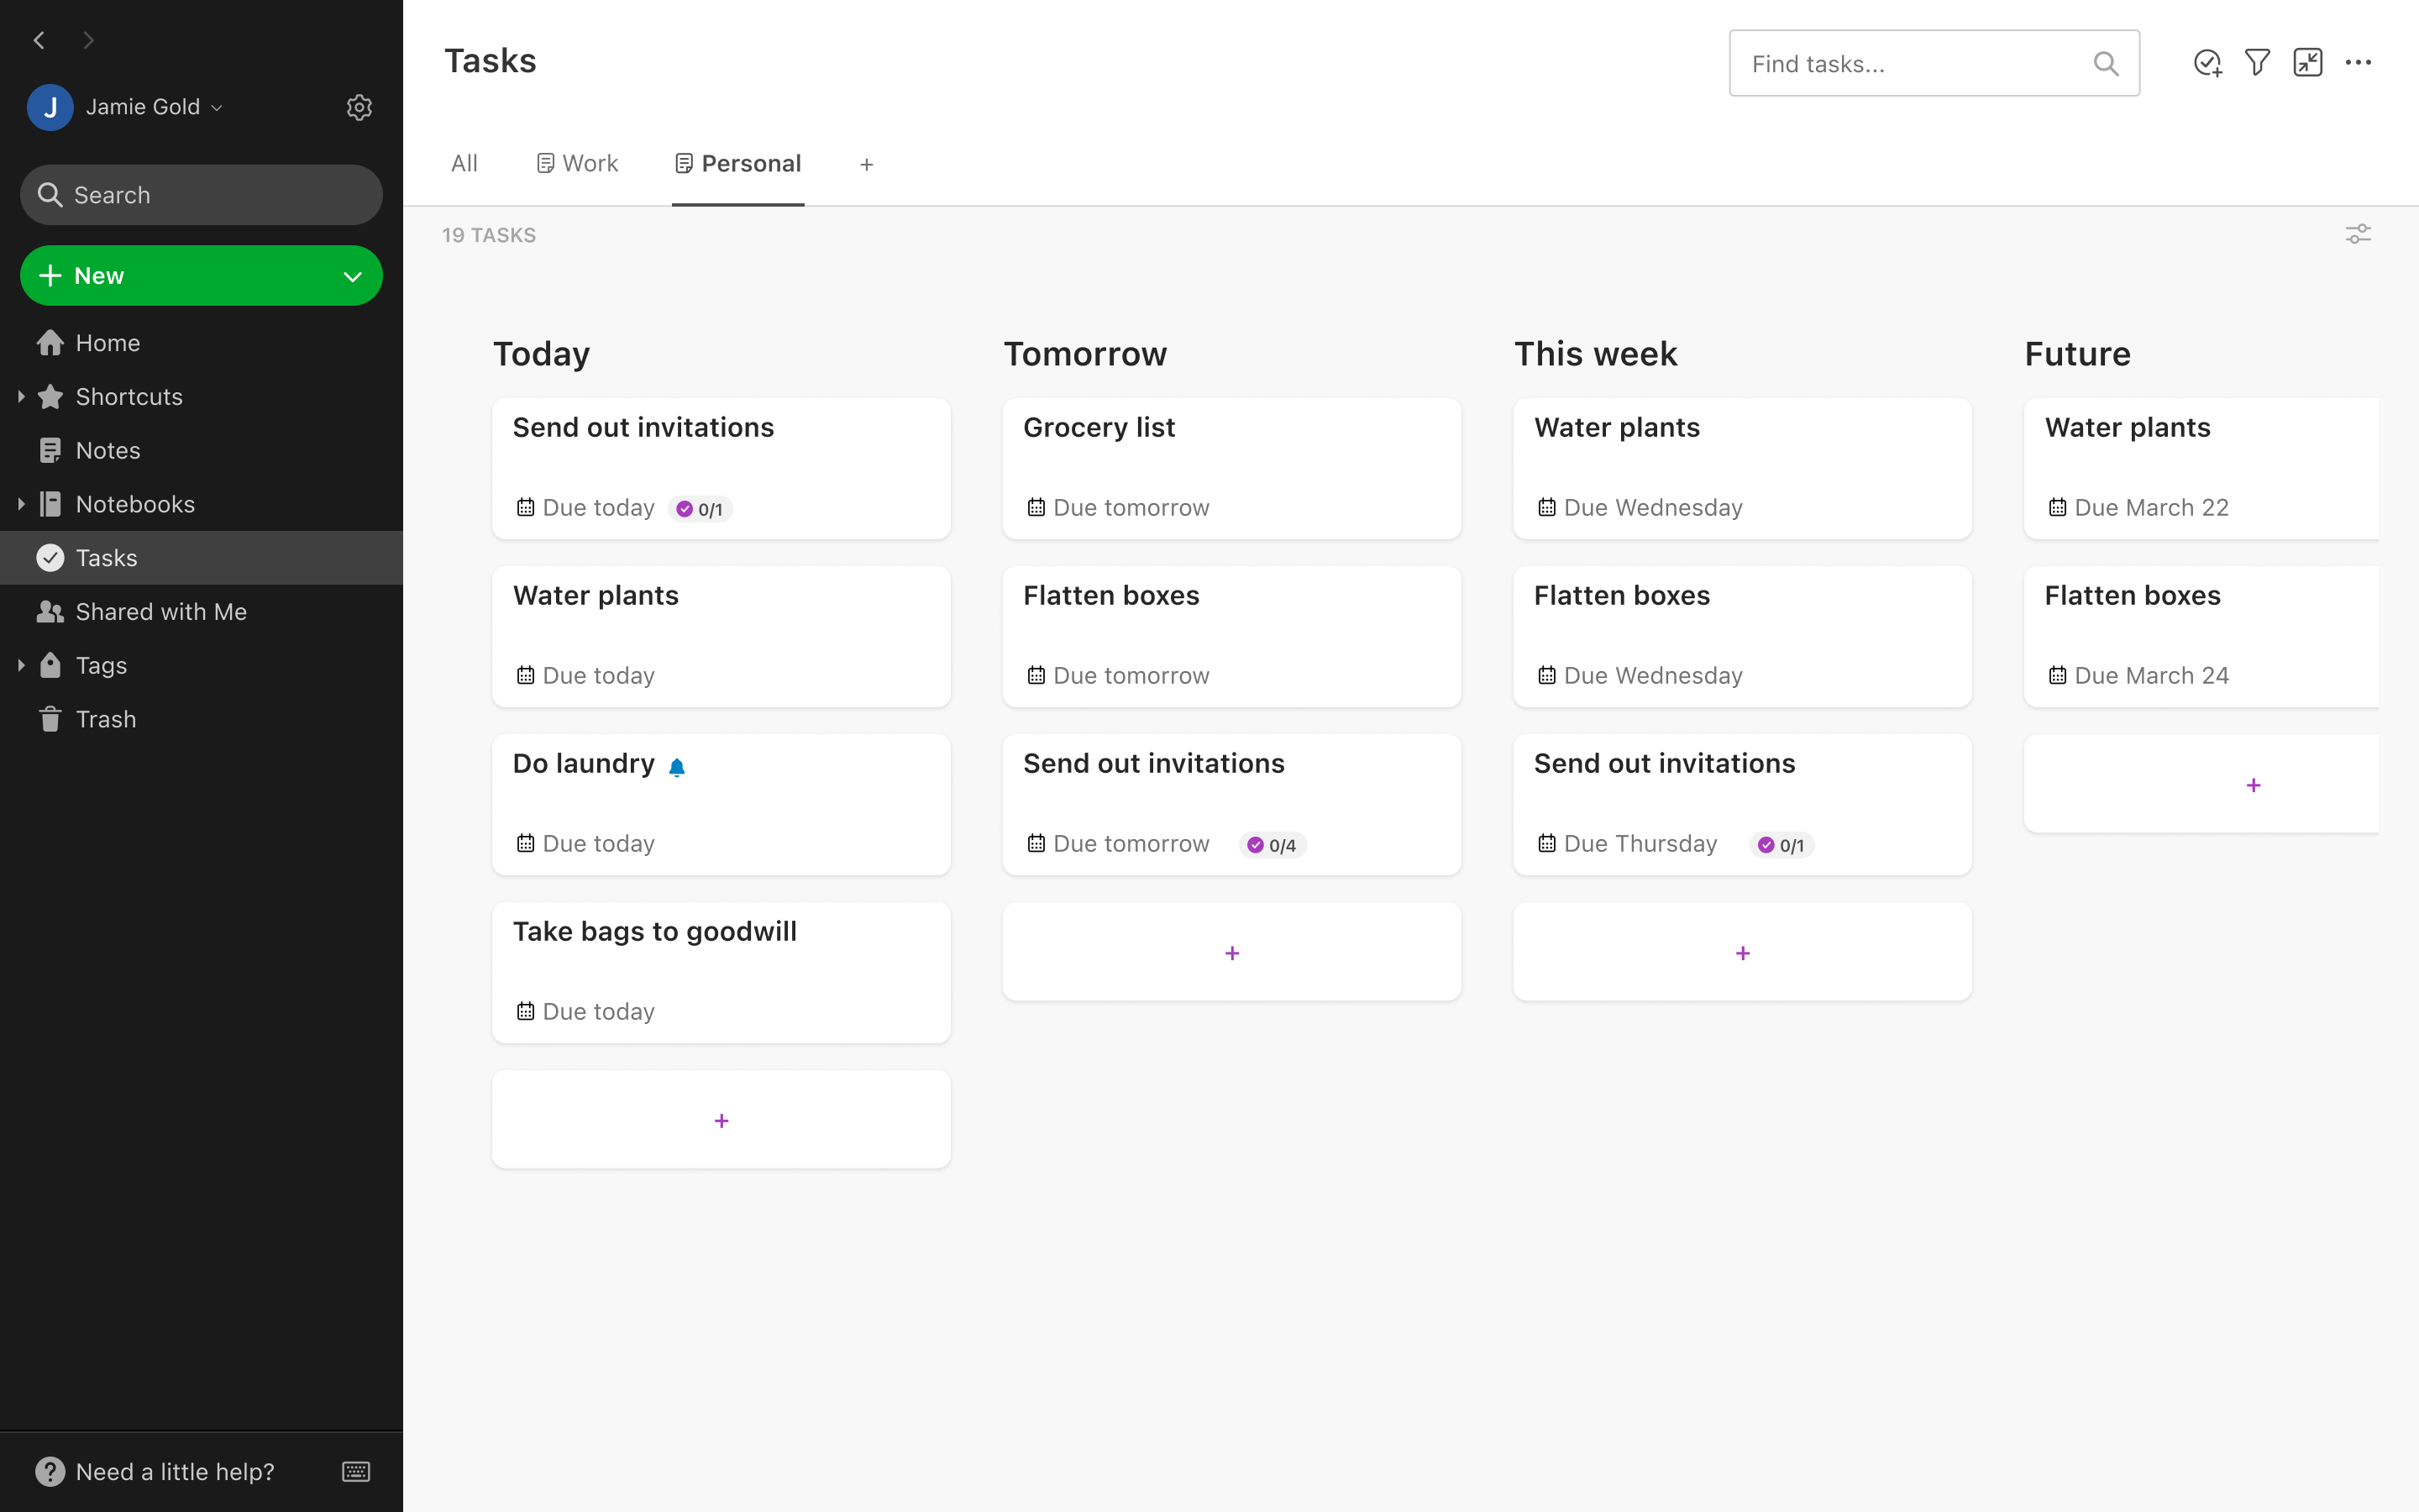Click the view options sliders icon
The height and width of the screenshot is (1512, 2419).
(2358, 234)
